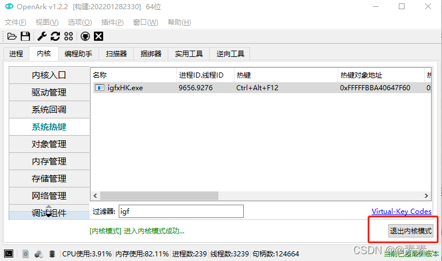The image size is (442, 261).
Task: Sort by the 热键 column header
Action: point(286,75)
